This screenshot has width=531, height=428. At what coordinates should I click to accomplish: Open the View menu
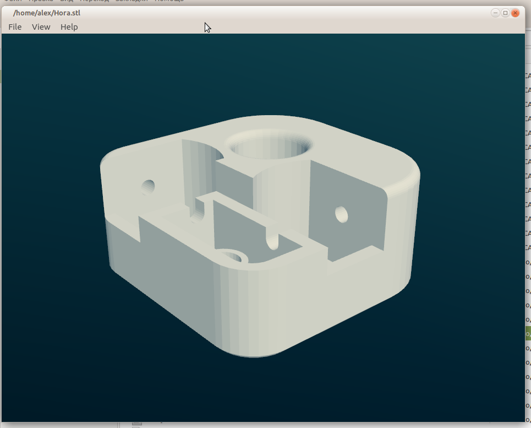[41, 27]
